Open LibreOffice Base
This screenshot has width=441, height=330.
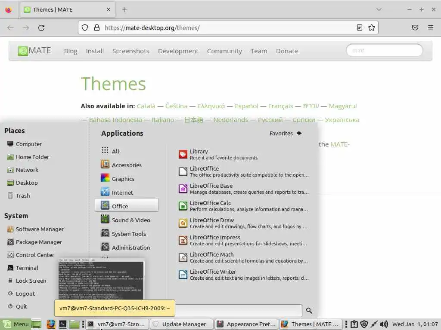pyautogui.click(x=244, y=189)
